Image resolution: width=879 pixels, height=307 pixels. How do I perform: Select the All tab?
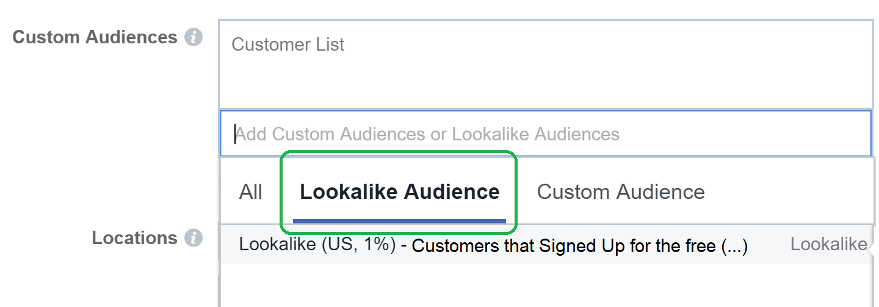point(250,192)
